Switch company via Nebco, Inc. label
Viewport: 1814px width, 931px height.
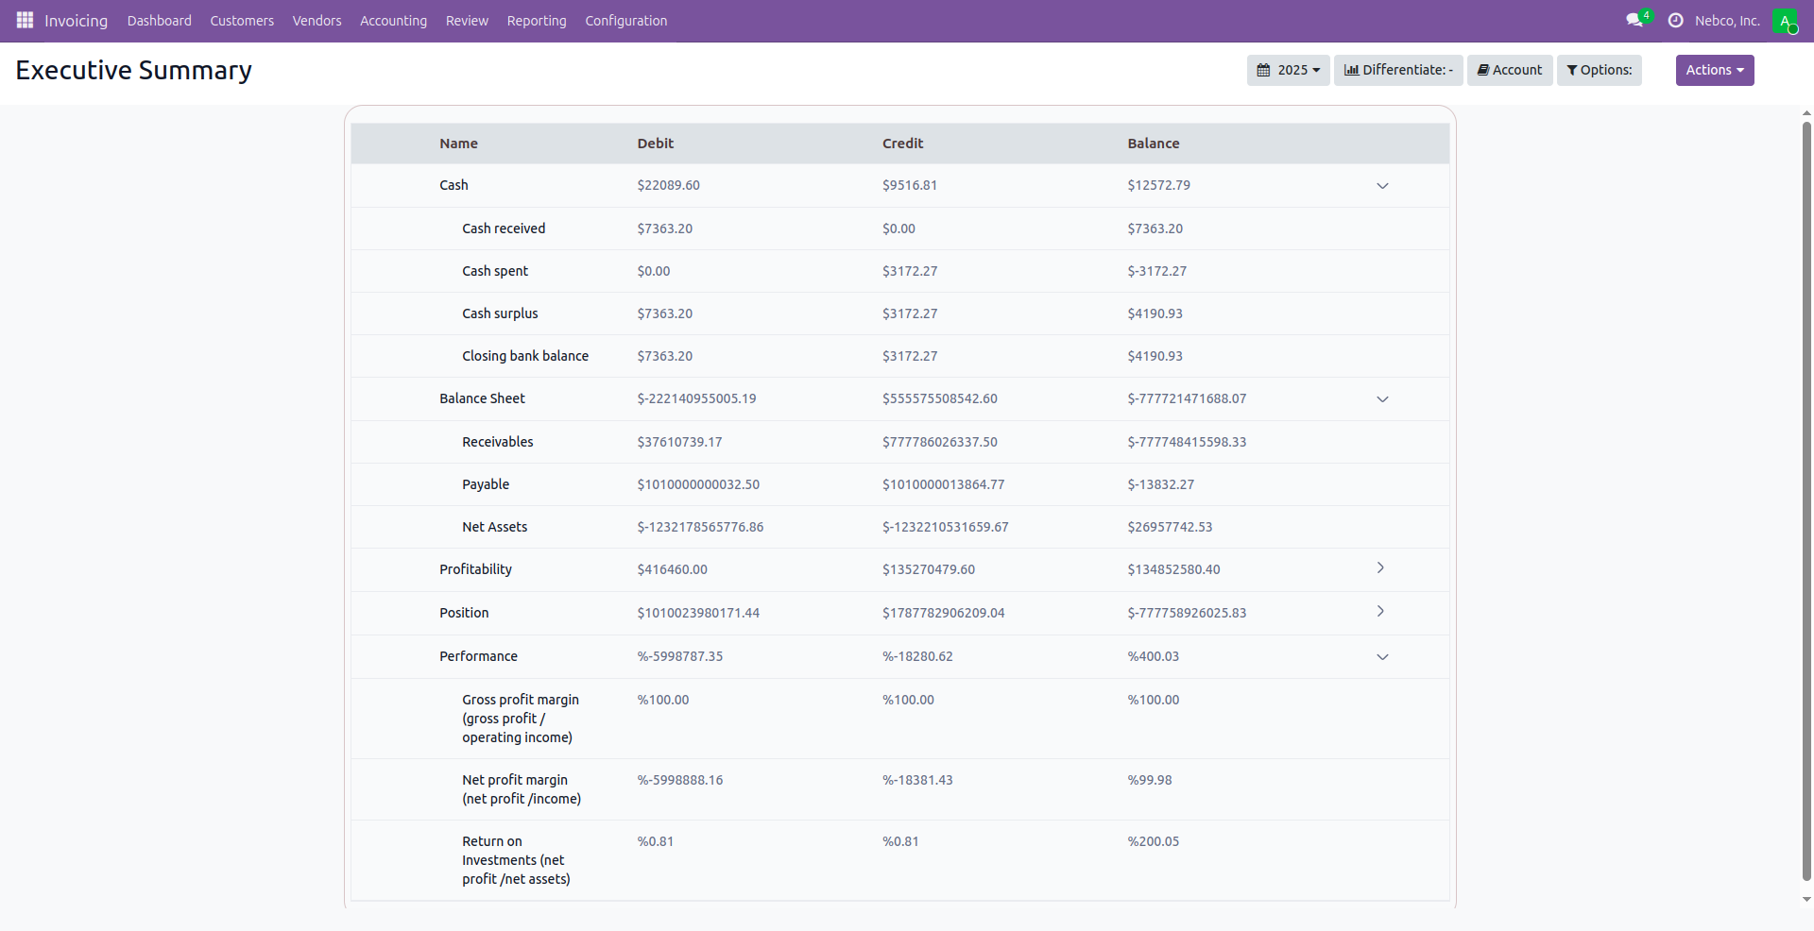tap(1727, 21)
